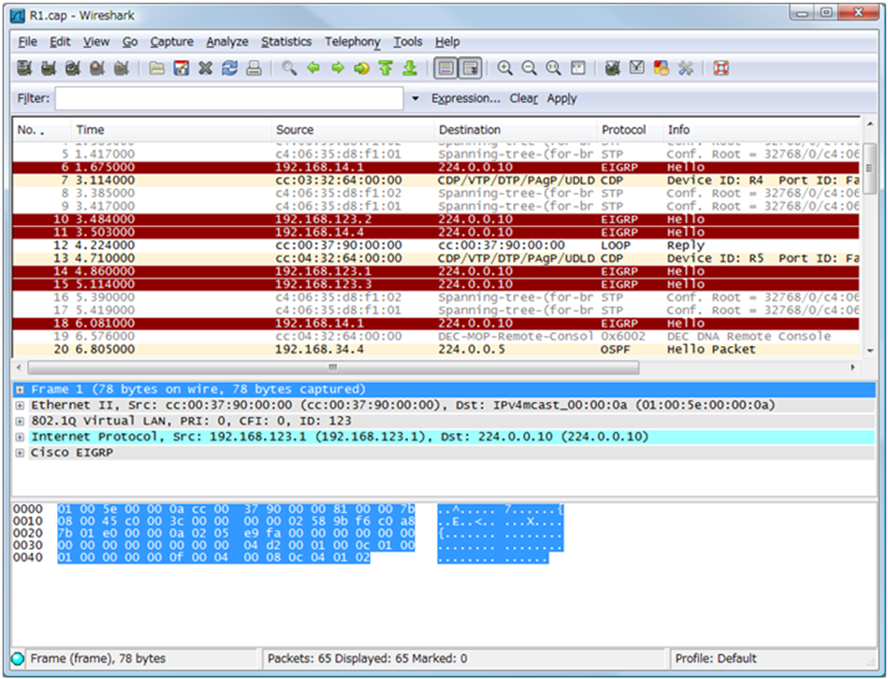
Task: Open the Filter history dropdown arrow
Action: point(415,99)
